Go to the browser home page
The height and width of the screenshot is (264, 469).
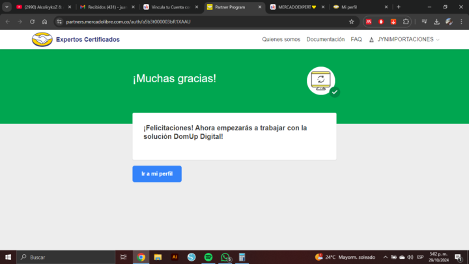pos(44,22)
